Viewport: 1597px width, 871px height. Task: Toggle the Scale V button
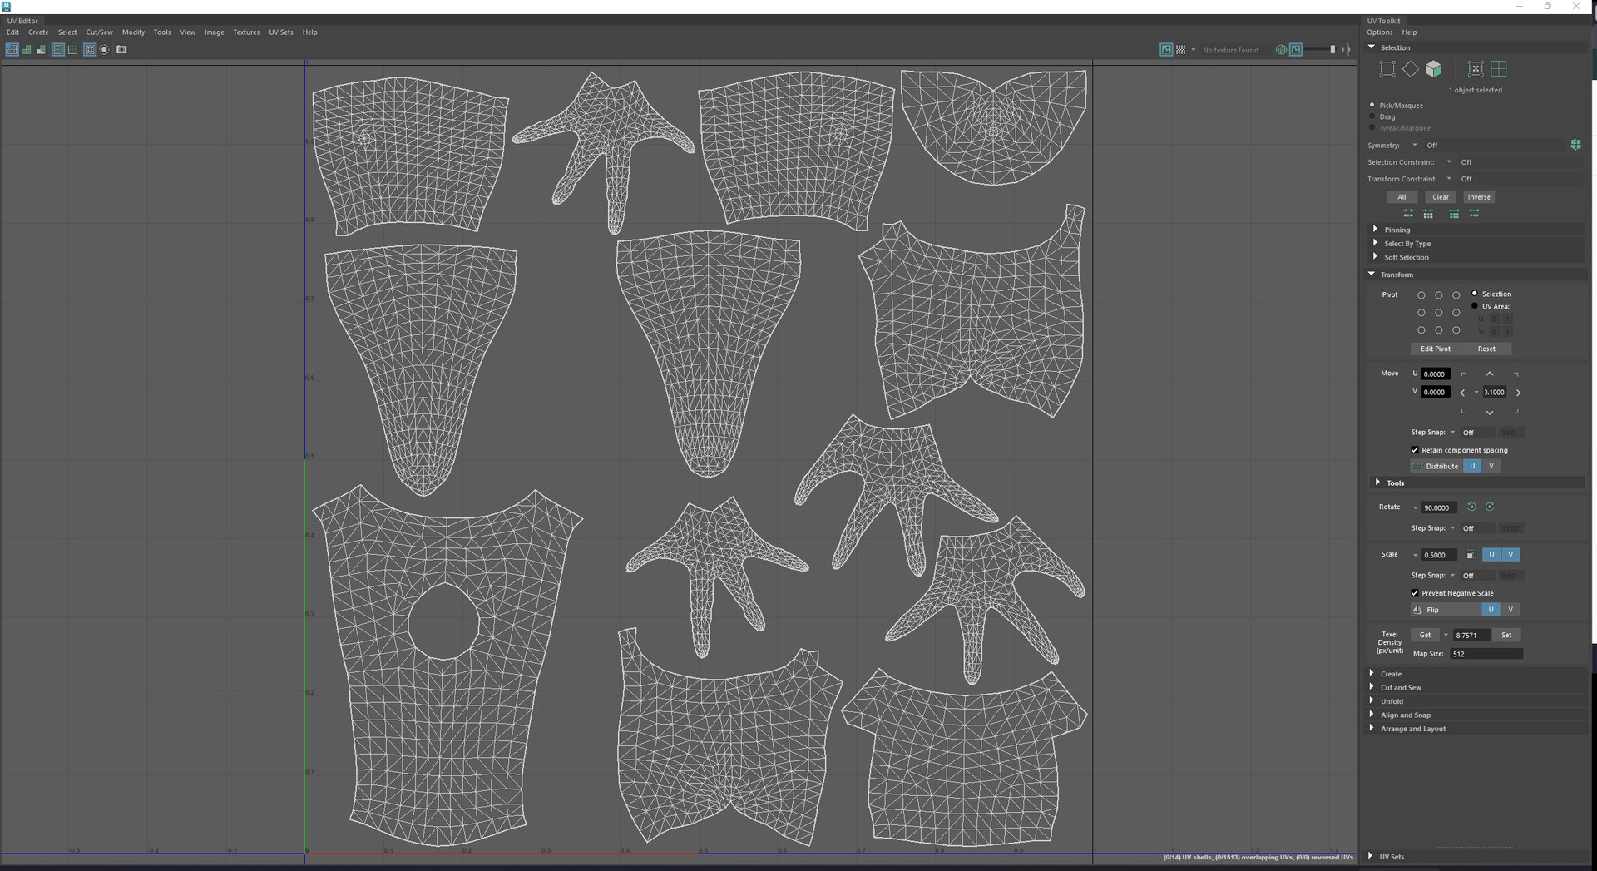click(x=1510, y=555)
